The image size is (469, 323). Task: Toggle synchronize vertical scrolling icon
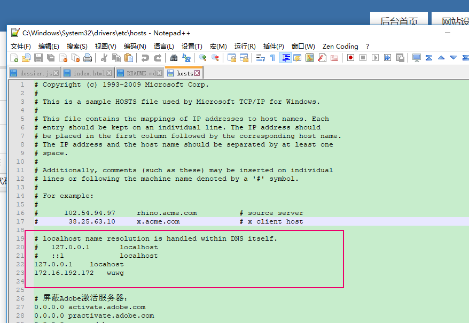tap(231, 58)
